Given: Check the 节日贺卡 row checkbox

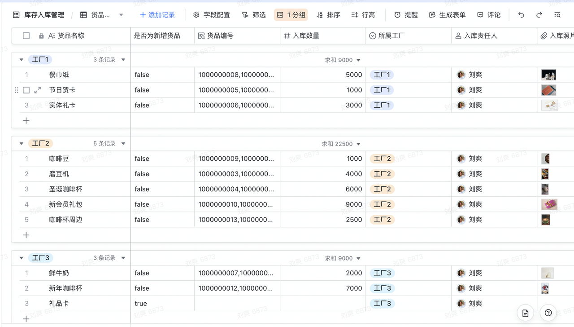Looking at the screenshot, I should pos(26,90).
